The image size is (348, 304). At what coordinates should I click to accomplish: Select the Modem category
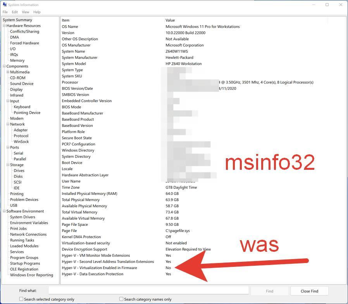pos(17,118)
